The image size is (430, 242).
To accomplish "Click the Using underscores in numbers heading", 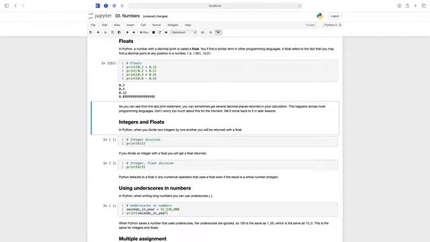I will [155, 188].
